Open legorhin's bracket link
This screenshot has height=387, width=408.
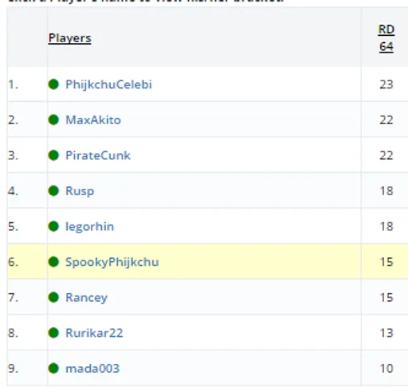[x=90, y=227]
